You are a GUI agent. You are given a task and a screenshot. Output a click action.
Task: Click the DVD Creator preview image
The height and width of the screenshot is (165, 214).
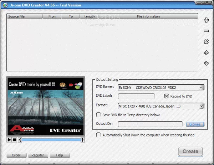(46, 106)
